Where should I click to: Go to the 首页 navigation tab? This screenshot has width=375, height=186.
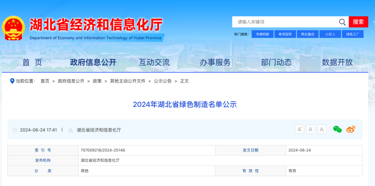[32, 62]
